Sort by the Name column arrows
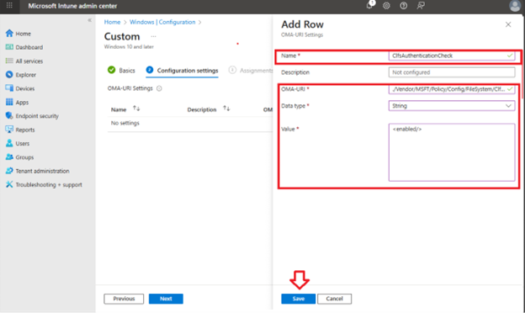 click(136, 109)
